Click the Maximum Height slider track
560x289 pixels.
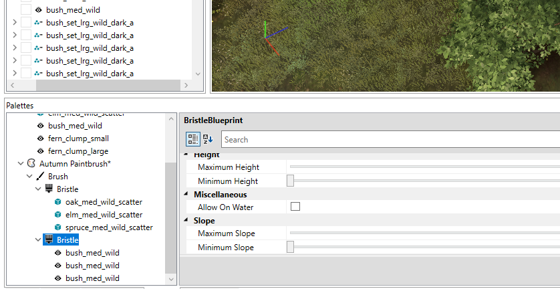coord(425,167)
